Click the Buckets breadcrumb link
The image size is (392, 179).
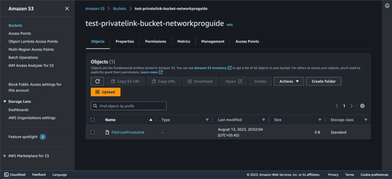[x=119, y=8]
